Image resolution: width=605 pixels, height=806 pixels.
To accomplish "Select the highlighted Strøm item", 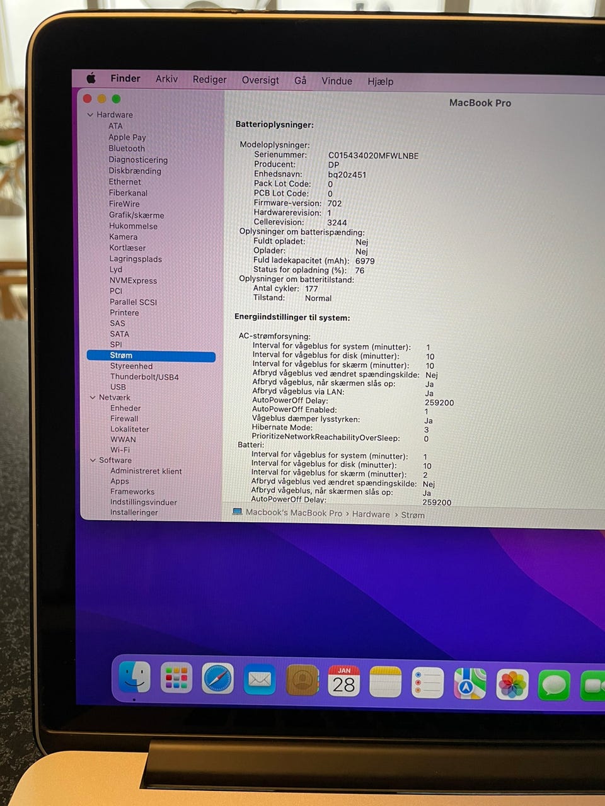I will 151,356.
